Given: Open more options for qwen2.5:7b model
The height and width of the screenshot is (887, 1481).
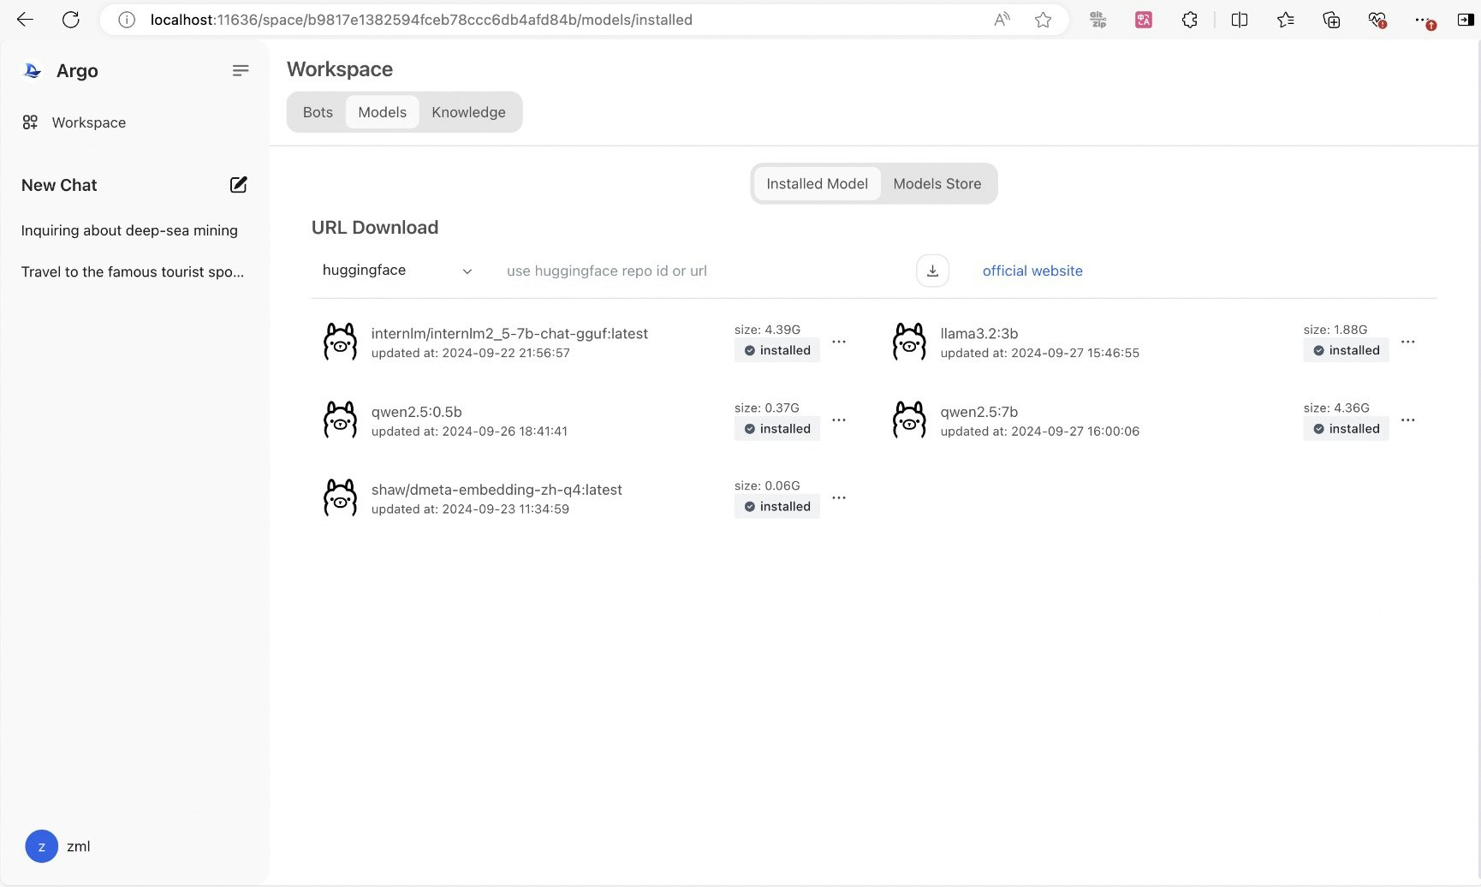Looking at the screenshot, I should [x=1408, y=420].
